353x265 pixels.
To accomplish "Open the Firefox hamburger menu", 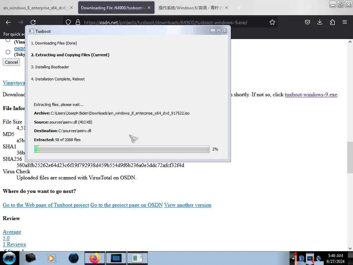I will (344, 22).
